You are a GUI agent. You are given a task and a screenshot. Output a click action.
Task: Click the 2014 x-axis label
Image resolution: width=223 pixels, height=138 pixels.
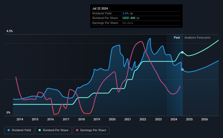pos(20,119)
